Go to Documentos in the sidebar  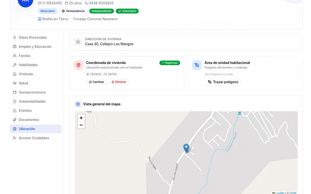(x=36, y=120)
